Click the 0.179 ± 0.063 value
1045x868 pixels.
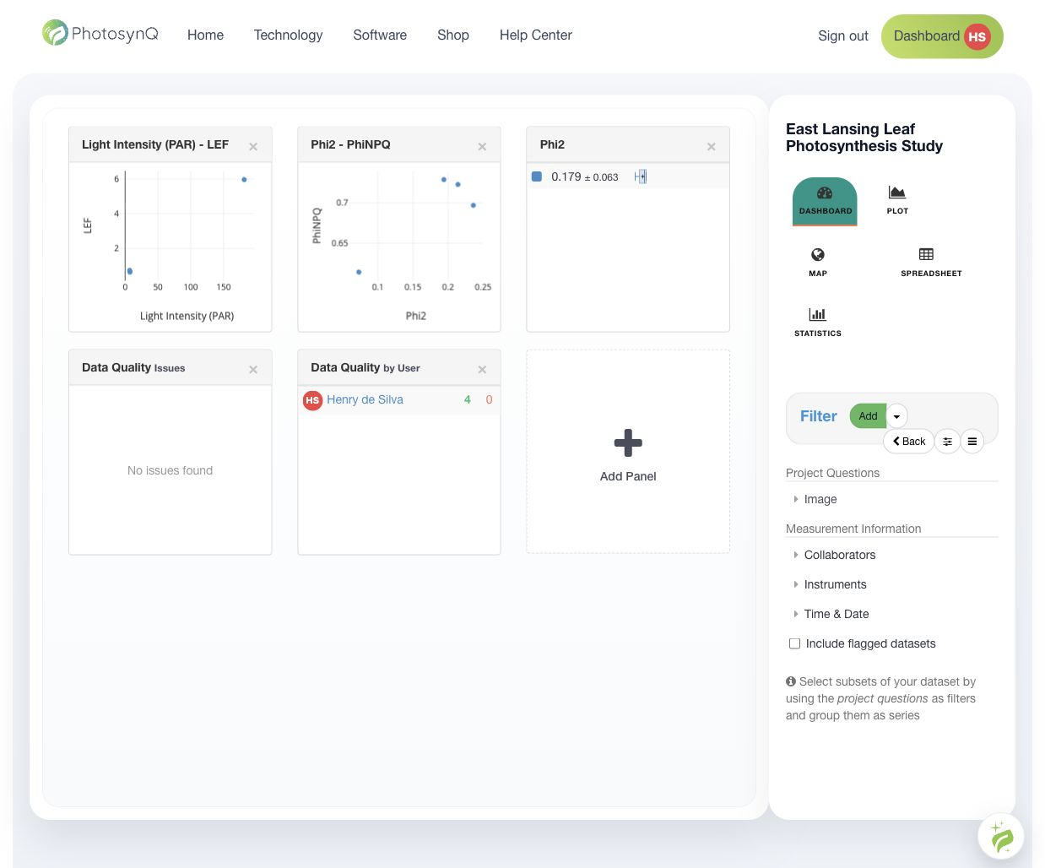click(x=585, y=176)
